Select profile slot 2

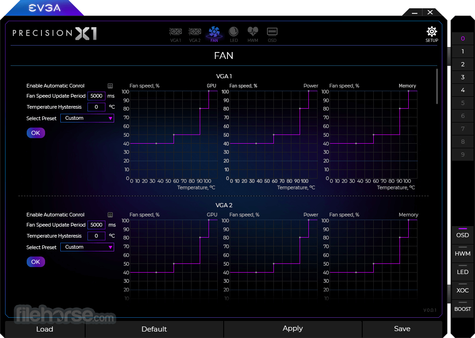coord(463,64)
